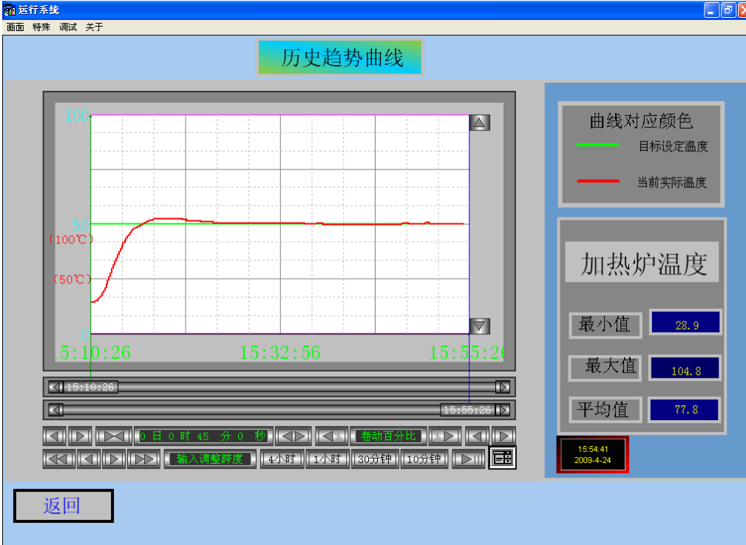746x545 pixels.
Task: Restore down the 运行系统 window
Action: 728,10
